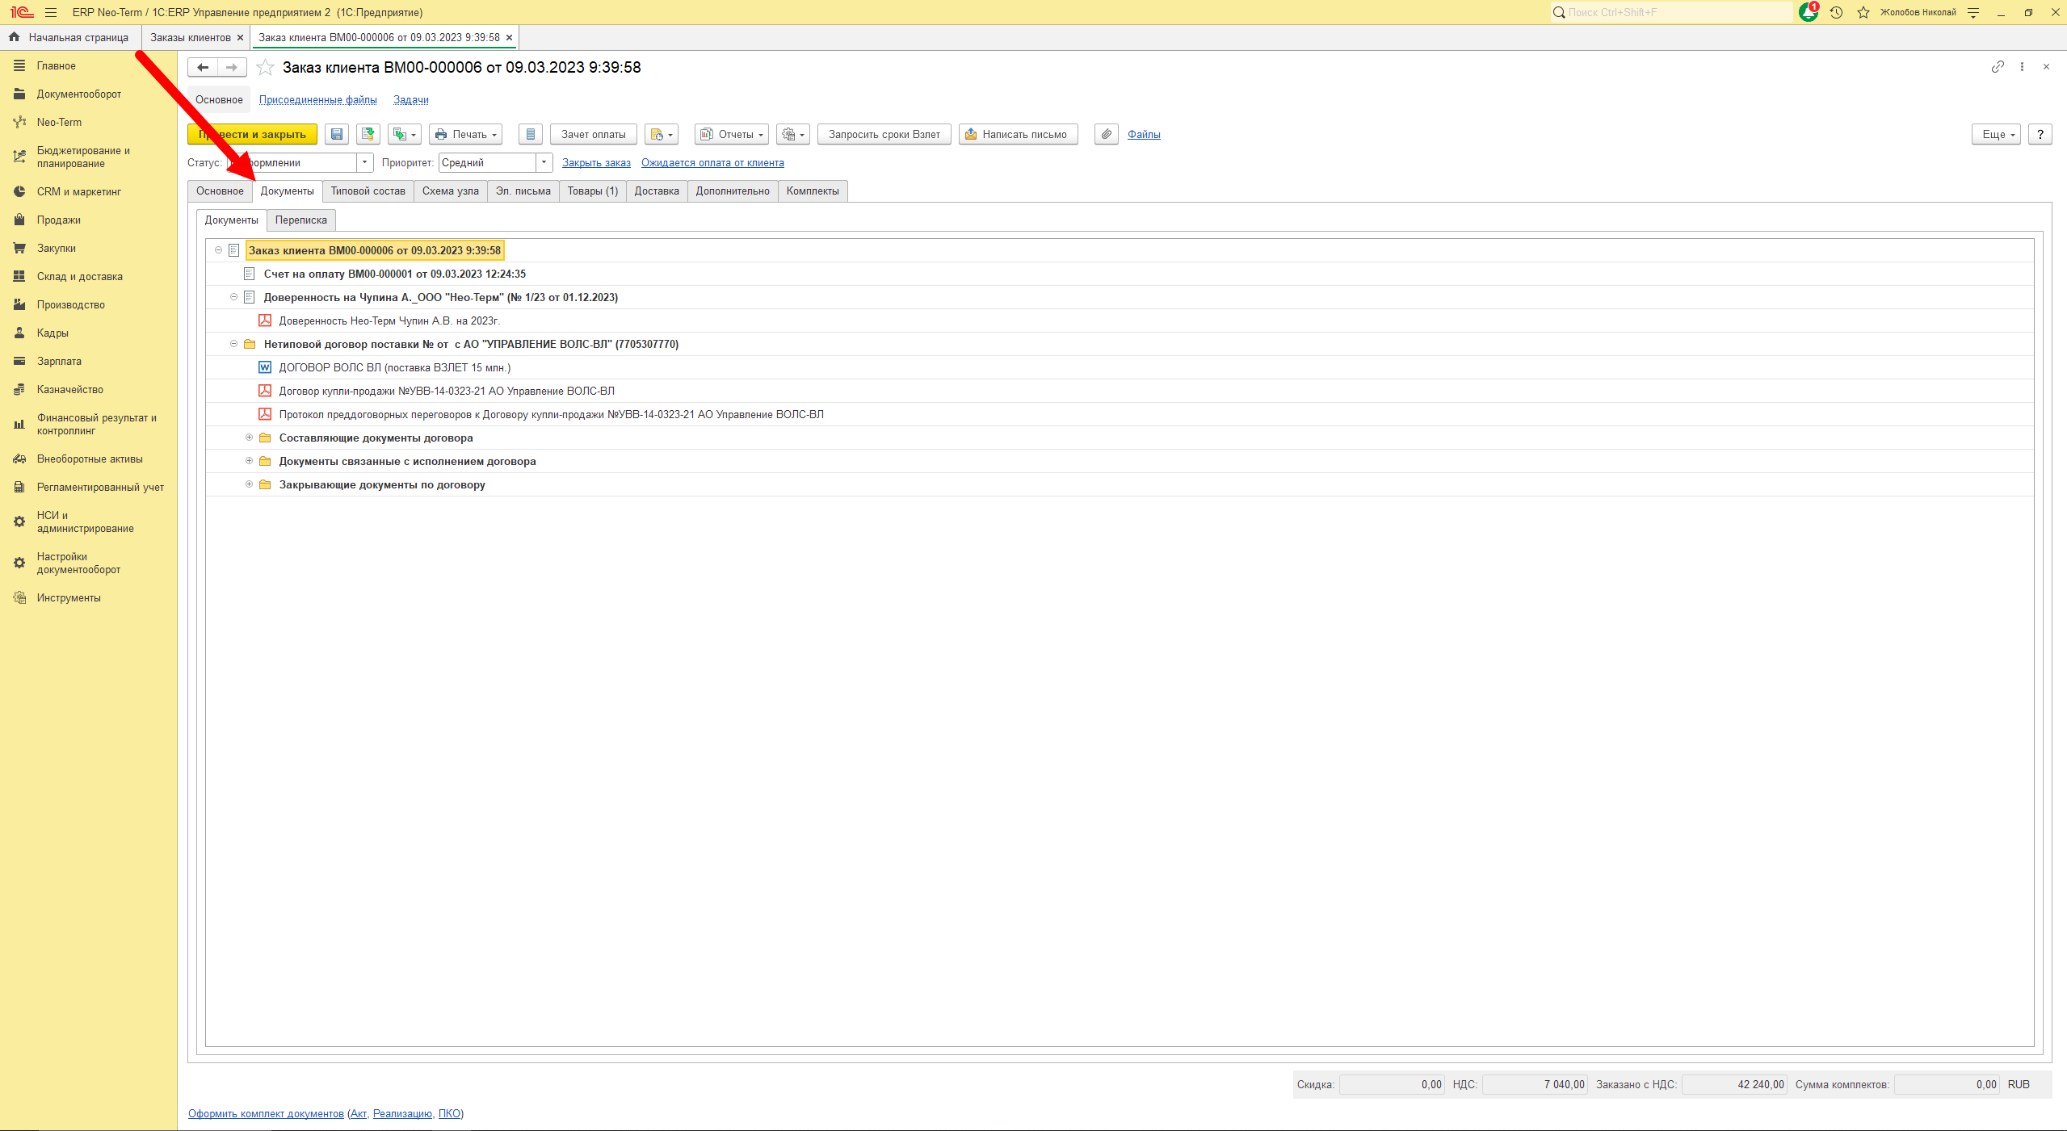The image size is (2067, 1131).
Task: Open the Neo-Term section in sidebar
Action: (x=59, y=122)
